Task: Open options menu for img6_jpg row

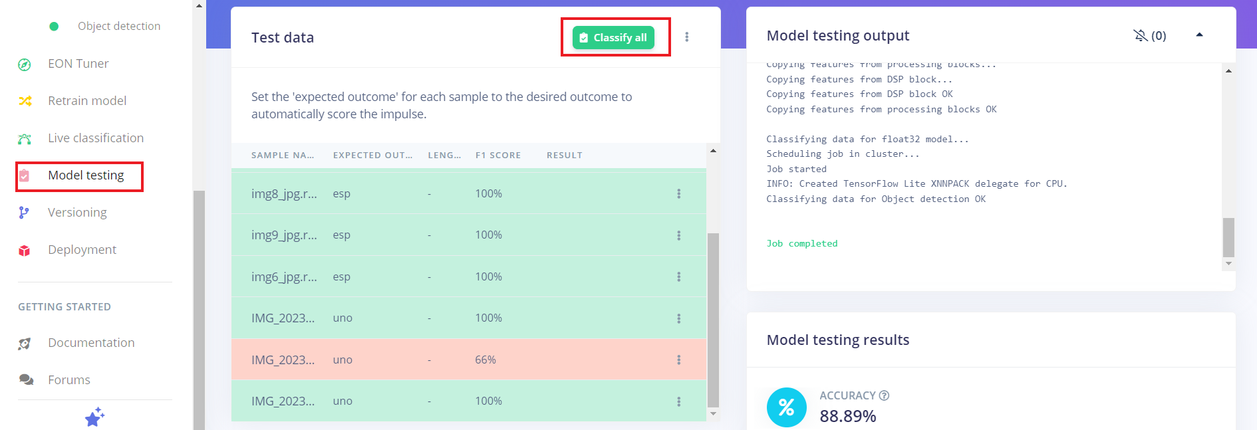Action: click(x=678, y=276)
